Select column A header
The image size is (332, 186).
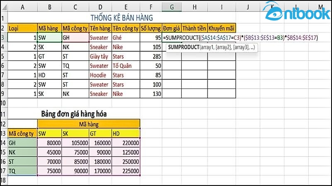pyautogui.click(x=22, y=8)
